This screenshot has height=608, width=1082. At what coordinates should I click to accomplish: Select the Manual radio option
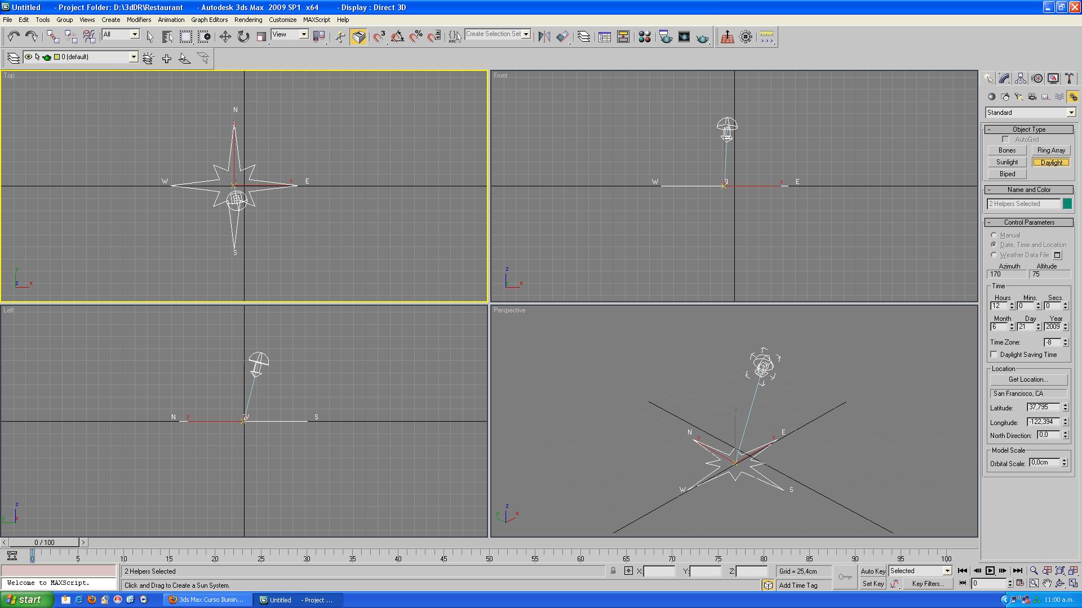pyautogui.click(x=994, y=235)
